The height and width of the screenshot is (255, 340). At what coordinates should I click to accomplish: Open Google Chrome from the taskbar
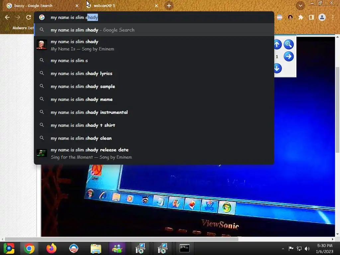[29, 248]
